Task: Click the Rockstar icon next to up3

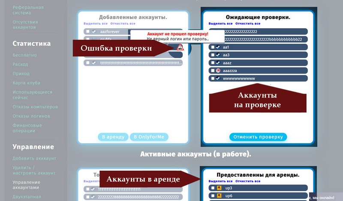Action: (218, 188)
